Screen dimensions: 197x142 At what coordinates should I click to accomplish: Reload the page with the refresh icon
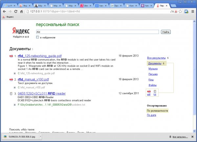[x=15, y=11]
